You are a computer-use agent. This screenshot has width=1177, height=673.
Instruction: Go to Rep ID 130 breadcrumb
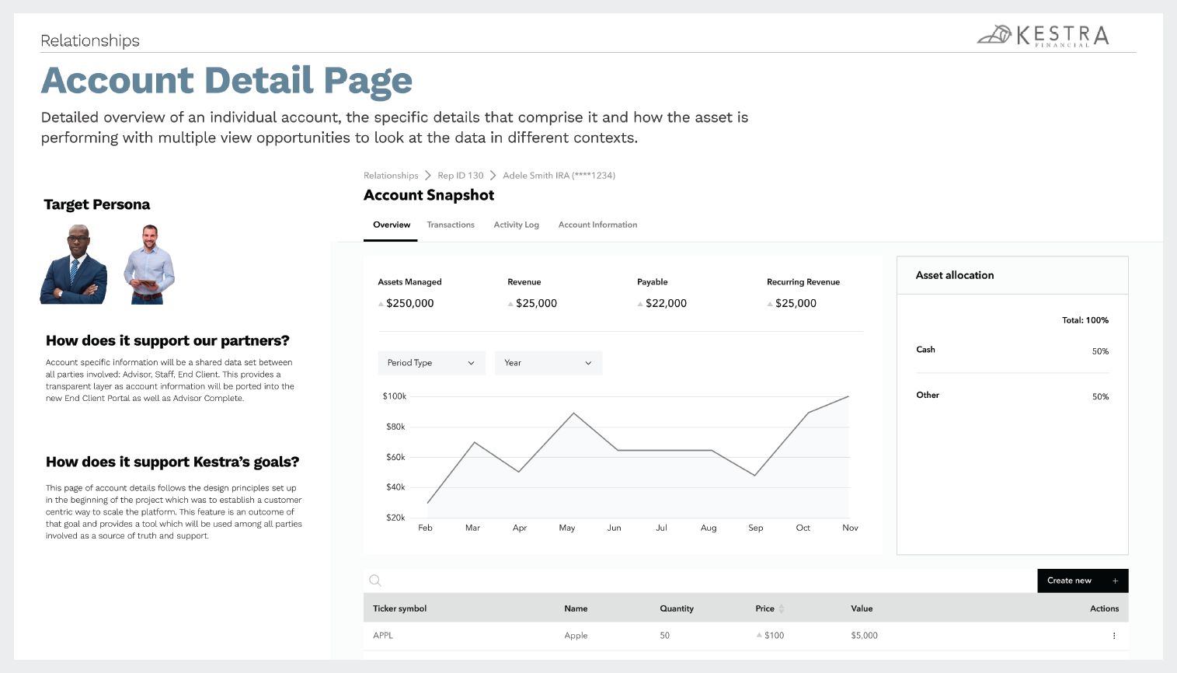(x=460, y=176)
